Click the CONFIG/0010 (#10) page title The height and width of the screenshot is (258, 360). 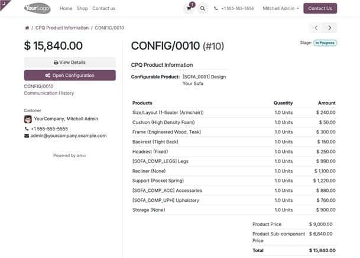(177, 46)
